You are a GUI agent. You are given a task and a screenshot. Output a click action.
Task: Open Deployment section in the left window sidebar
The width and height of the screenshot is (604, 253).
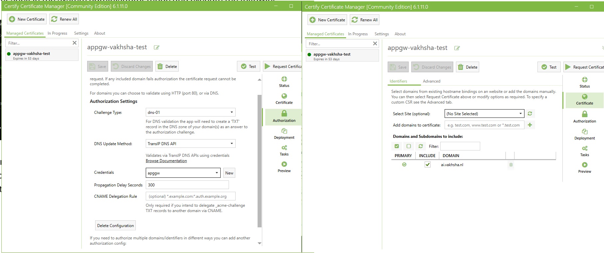pyautogui.click(x=284, y=133)
